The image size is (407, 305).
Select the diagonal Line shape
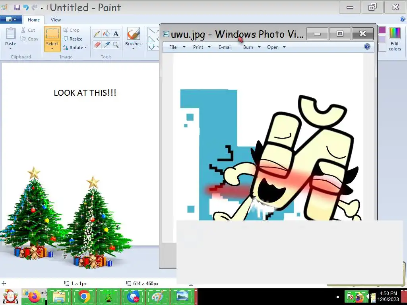[152, 31]
